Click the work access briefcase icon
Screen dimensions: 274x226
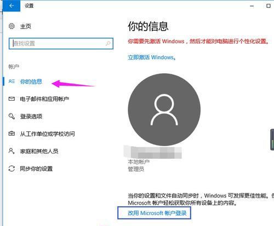(12, 134)
